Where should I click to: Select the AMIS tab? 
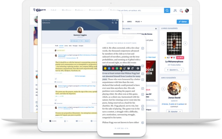point(129,22)
